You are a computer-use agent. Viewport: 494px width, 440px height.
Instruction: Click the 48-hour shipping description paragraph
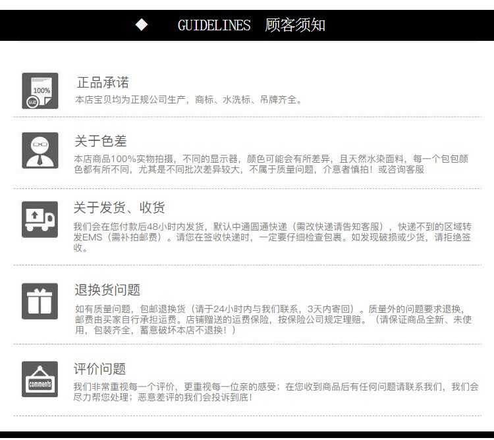pos(273,237)
